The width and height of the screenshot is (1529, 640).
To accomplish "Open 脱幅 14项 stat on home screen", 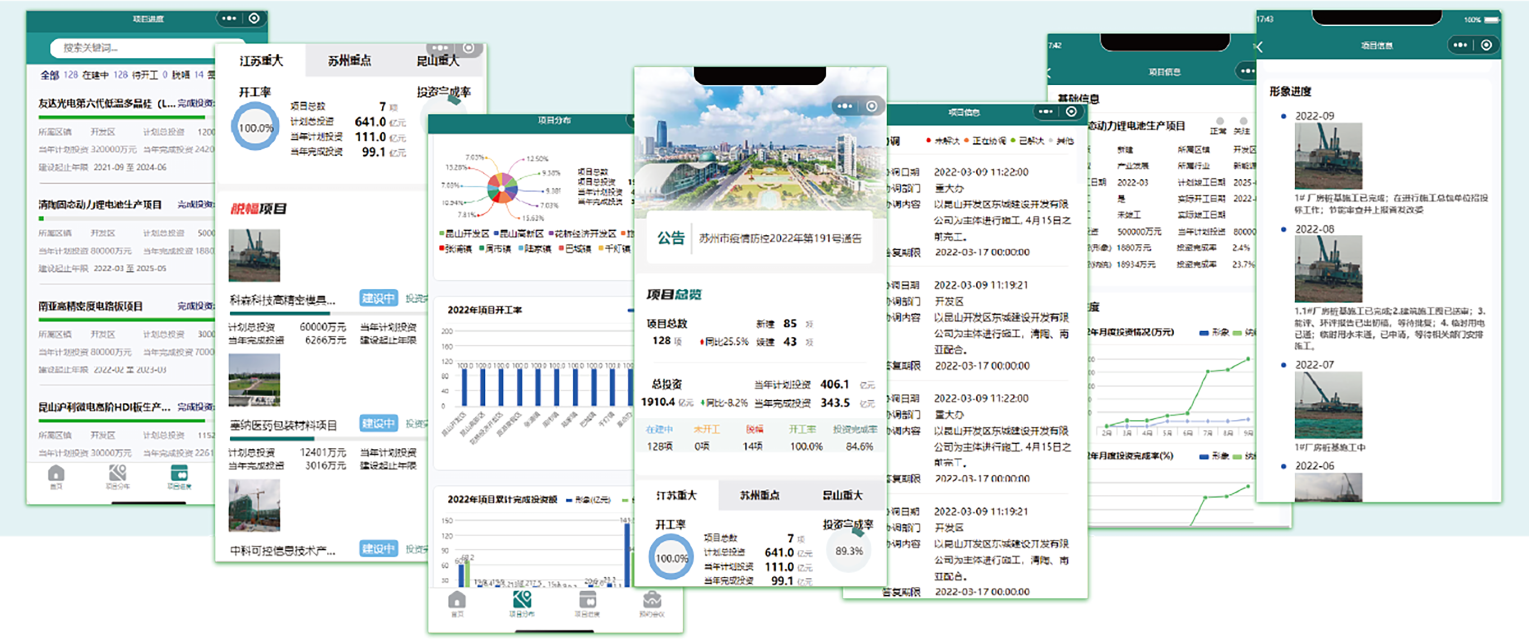I will [x=753, y=438].
